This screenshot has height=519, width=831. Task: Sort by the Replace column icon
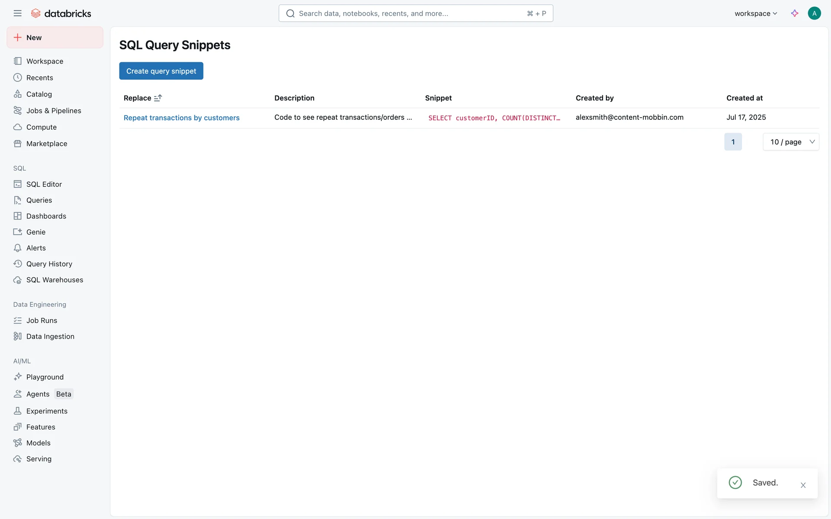tap(158, 98)
